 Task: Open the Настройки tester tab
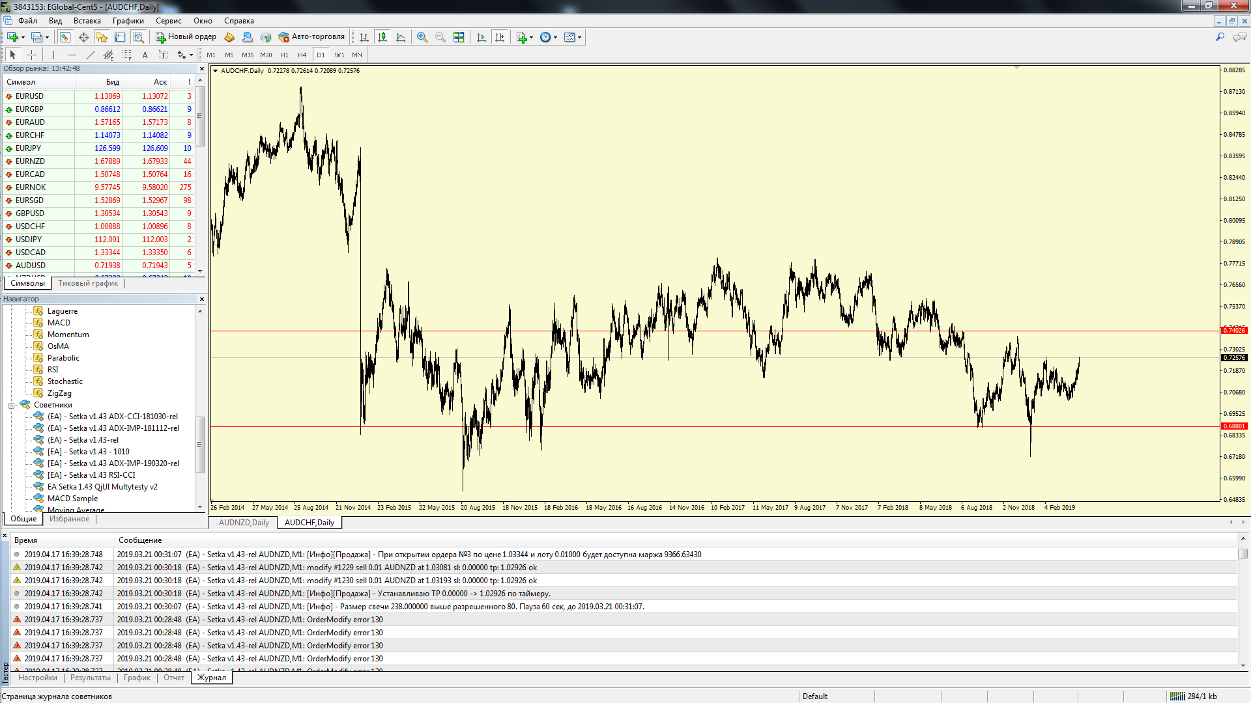coord(38,678)
